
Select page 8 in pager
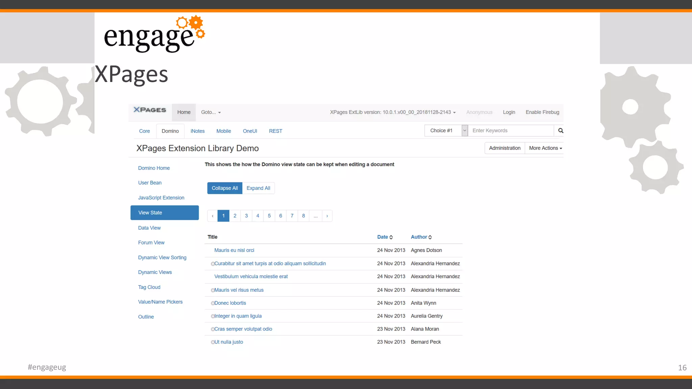(x=303, y=216)
